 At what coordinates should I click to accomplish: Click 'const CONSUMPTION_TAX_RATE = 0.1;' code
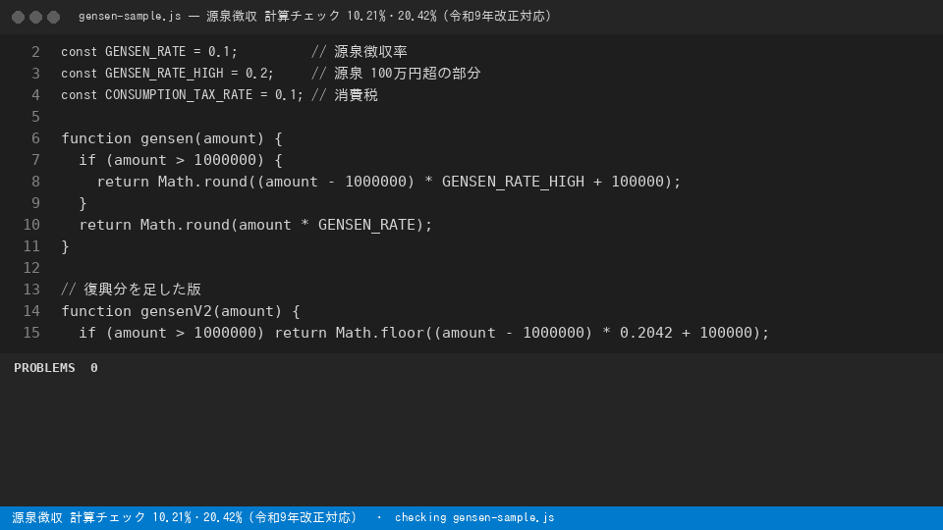182,95
